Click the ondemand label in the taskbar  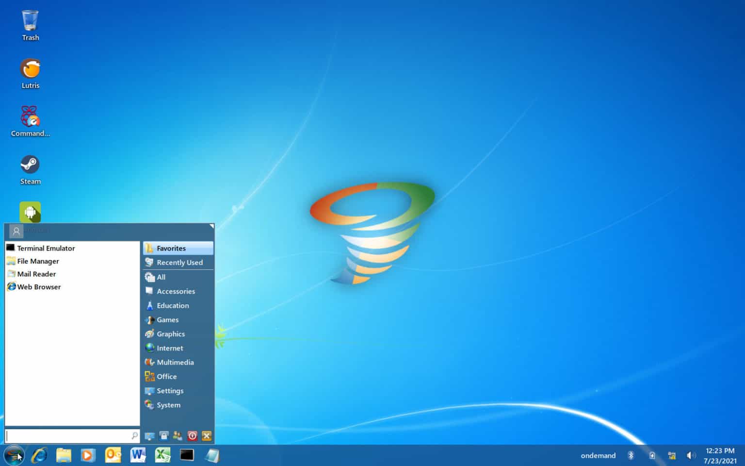[598, 455]
